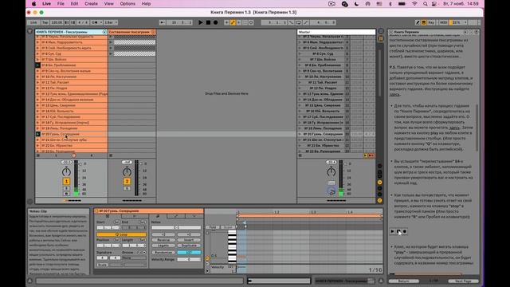Open the metronome settings dropdown arrow
The image size is (510, 287).
point(101,22)
